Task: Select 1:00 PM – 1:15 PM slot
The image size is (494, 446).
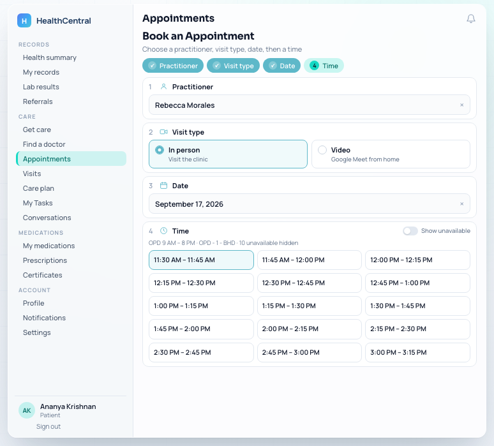Action: pos(201,306)
